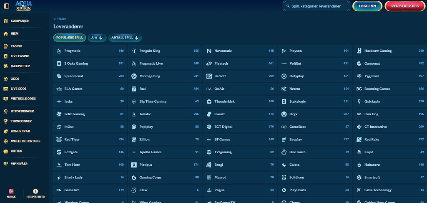427x203 pixels.
Task: Open the Tom Horn provider card
Action: 90,165
